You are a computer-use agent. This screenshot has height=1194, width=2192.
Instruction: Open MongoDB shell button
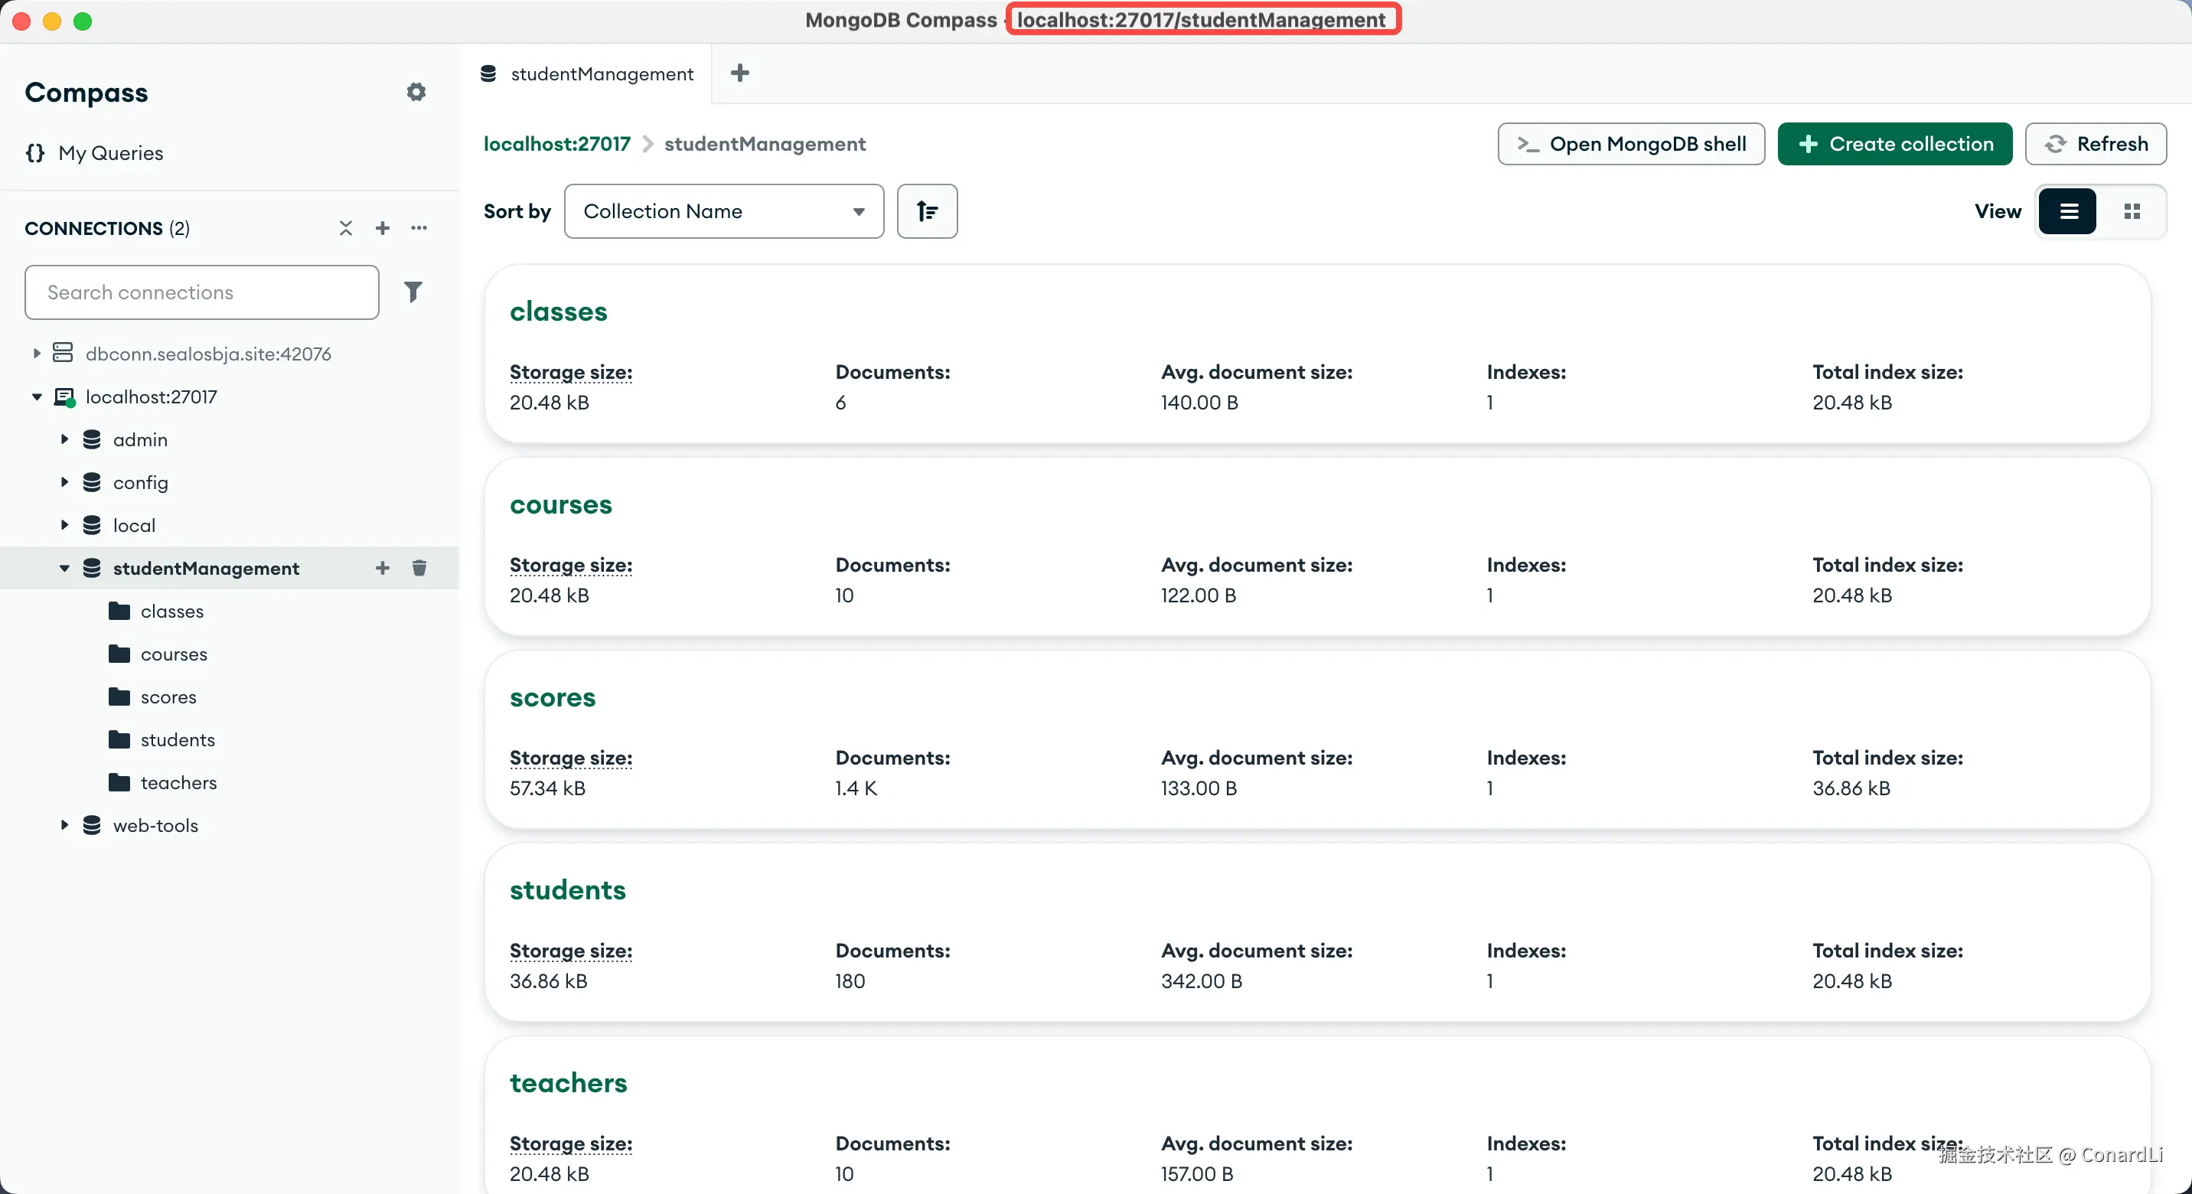coord(1630,144)
